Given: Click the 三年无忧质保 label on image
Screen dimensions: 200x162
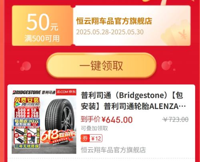Looking at the screenshot, I should [27, 146].
